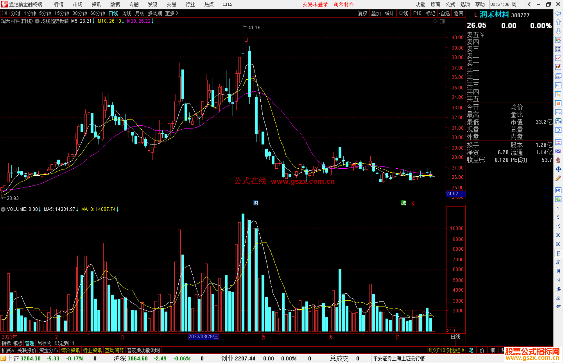This screenshot has height=363, width=563.
Task: Switch to the 周线 weekly period tab
Action: (x=127, y=13)
